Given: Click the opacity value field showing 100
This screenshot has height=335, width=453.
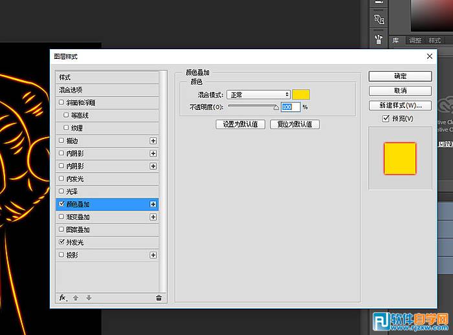Looking at the screenshot, I should (291, 107).
